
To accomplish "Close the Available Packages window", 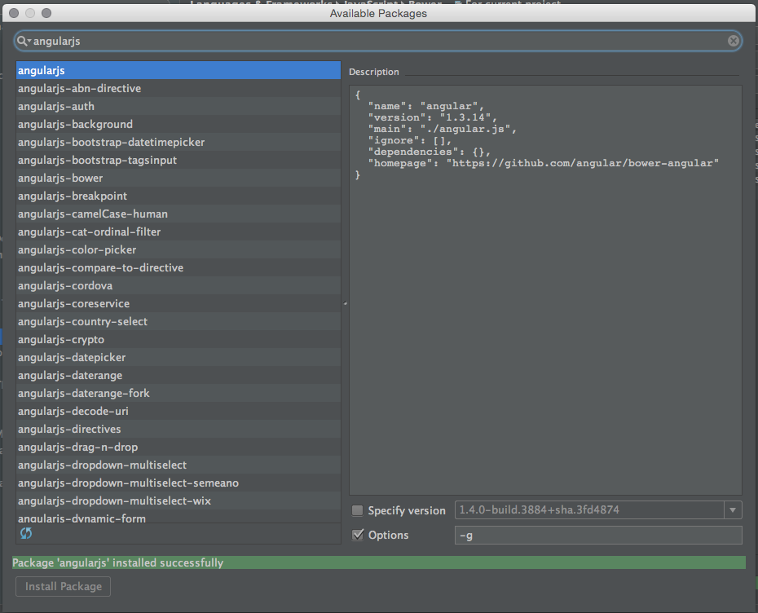I will point(14,13).
